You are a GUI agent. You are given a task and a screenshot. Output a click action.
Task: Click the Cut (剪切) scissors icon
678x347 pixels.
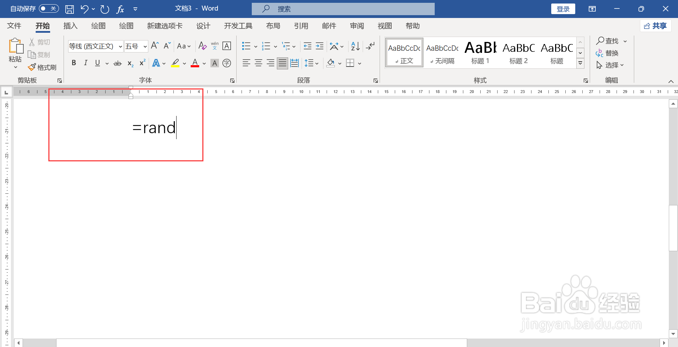32,42
